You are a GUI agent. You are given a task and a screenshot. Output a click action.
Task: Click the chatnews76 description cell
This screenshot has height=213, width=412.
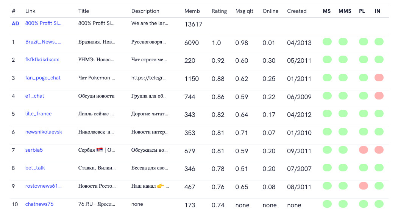pyautogui.click(x=137, y=204)
